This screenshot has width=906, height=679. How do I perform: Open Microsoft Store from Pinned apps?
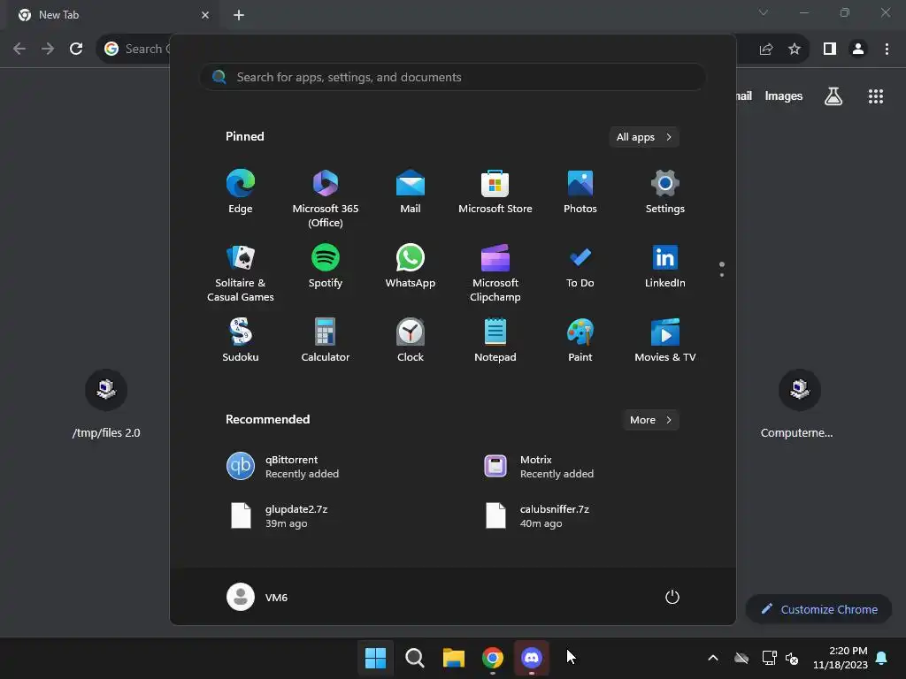point(495,192)
